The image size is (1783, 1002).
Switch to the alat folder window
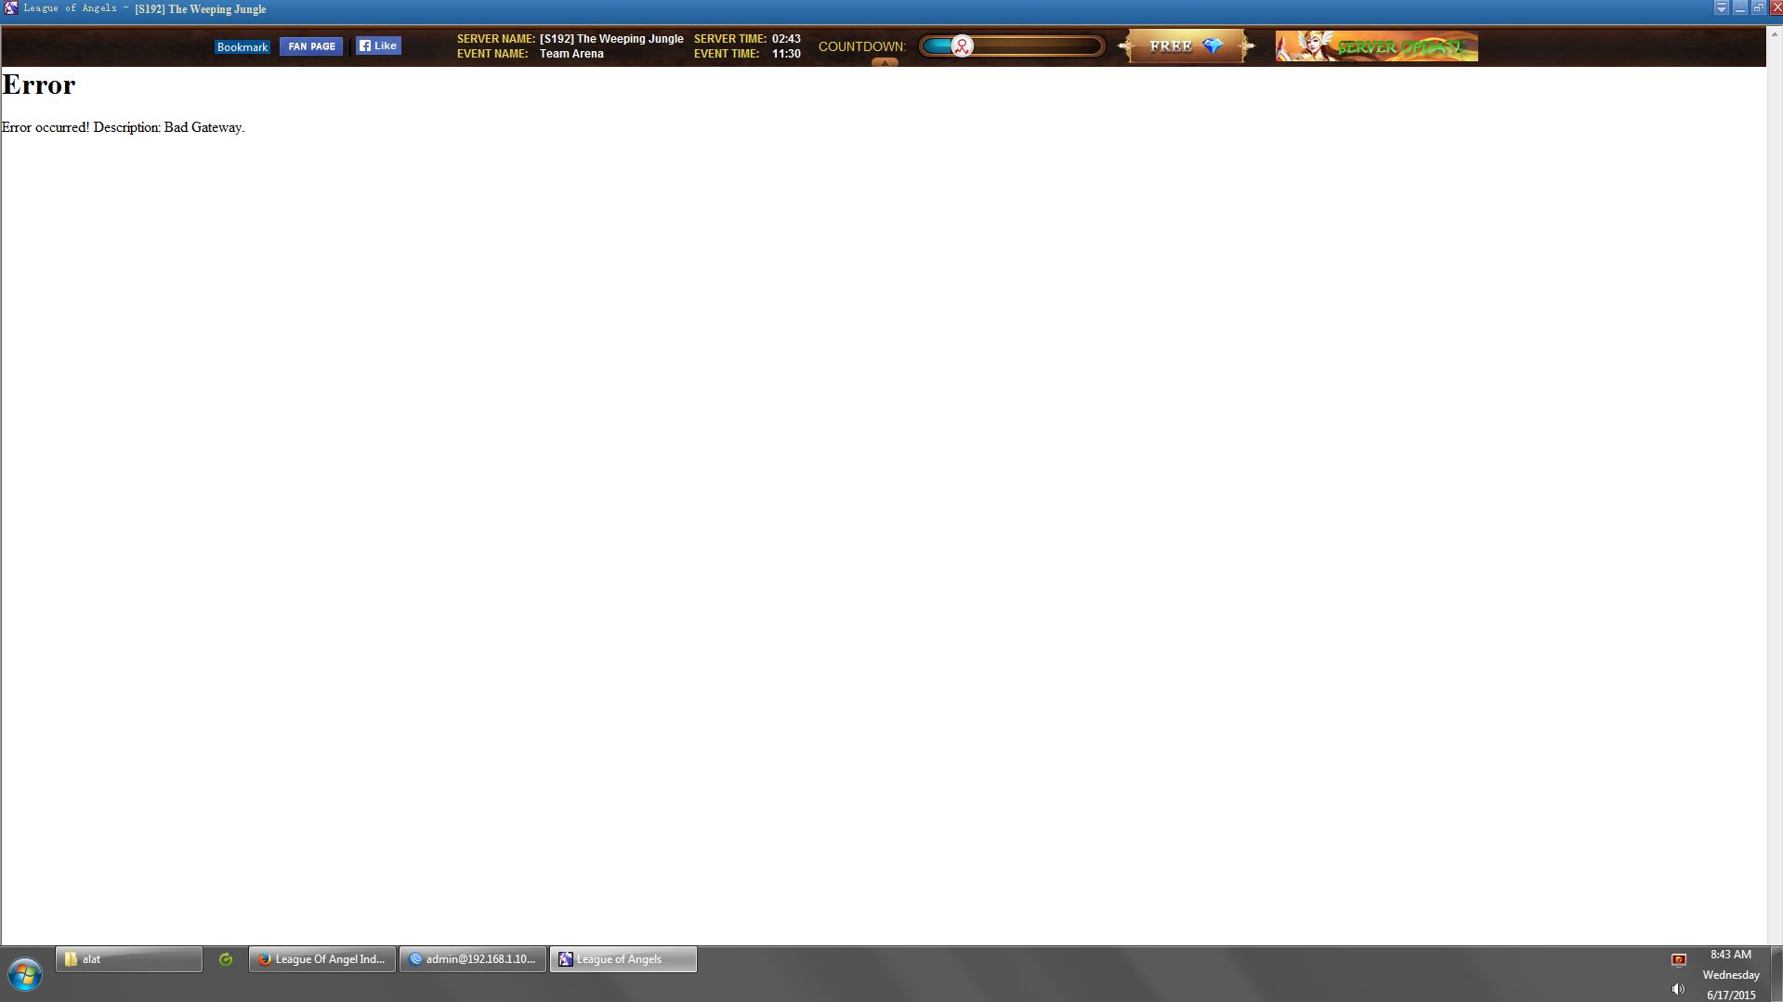pos(129,959)
